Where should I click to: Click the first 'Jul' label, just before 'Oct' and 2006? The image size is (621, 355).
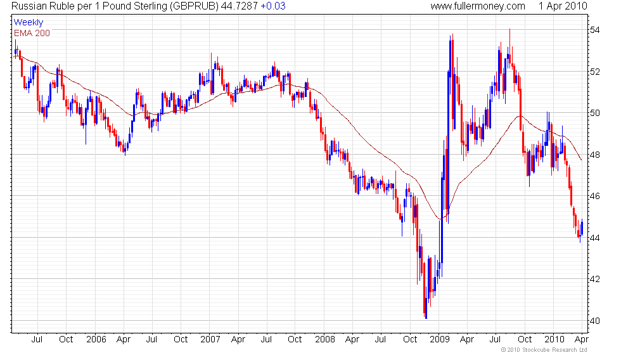pos(37,340)
